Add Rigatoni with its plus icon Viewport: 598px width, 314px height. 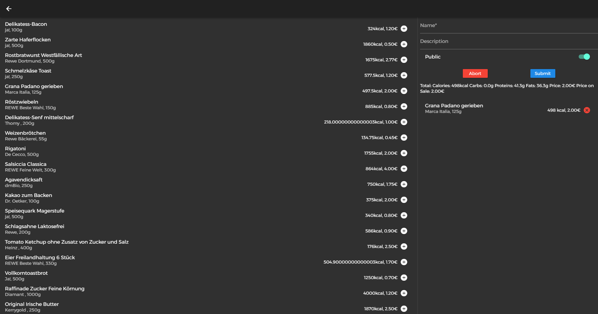tap(404, 153)
